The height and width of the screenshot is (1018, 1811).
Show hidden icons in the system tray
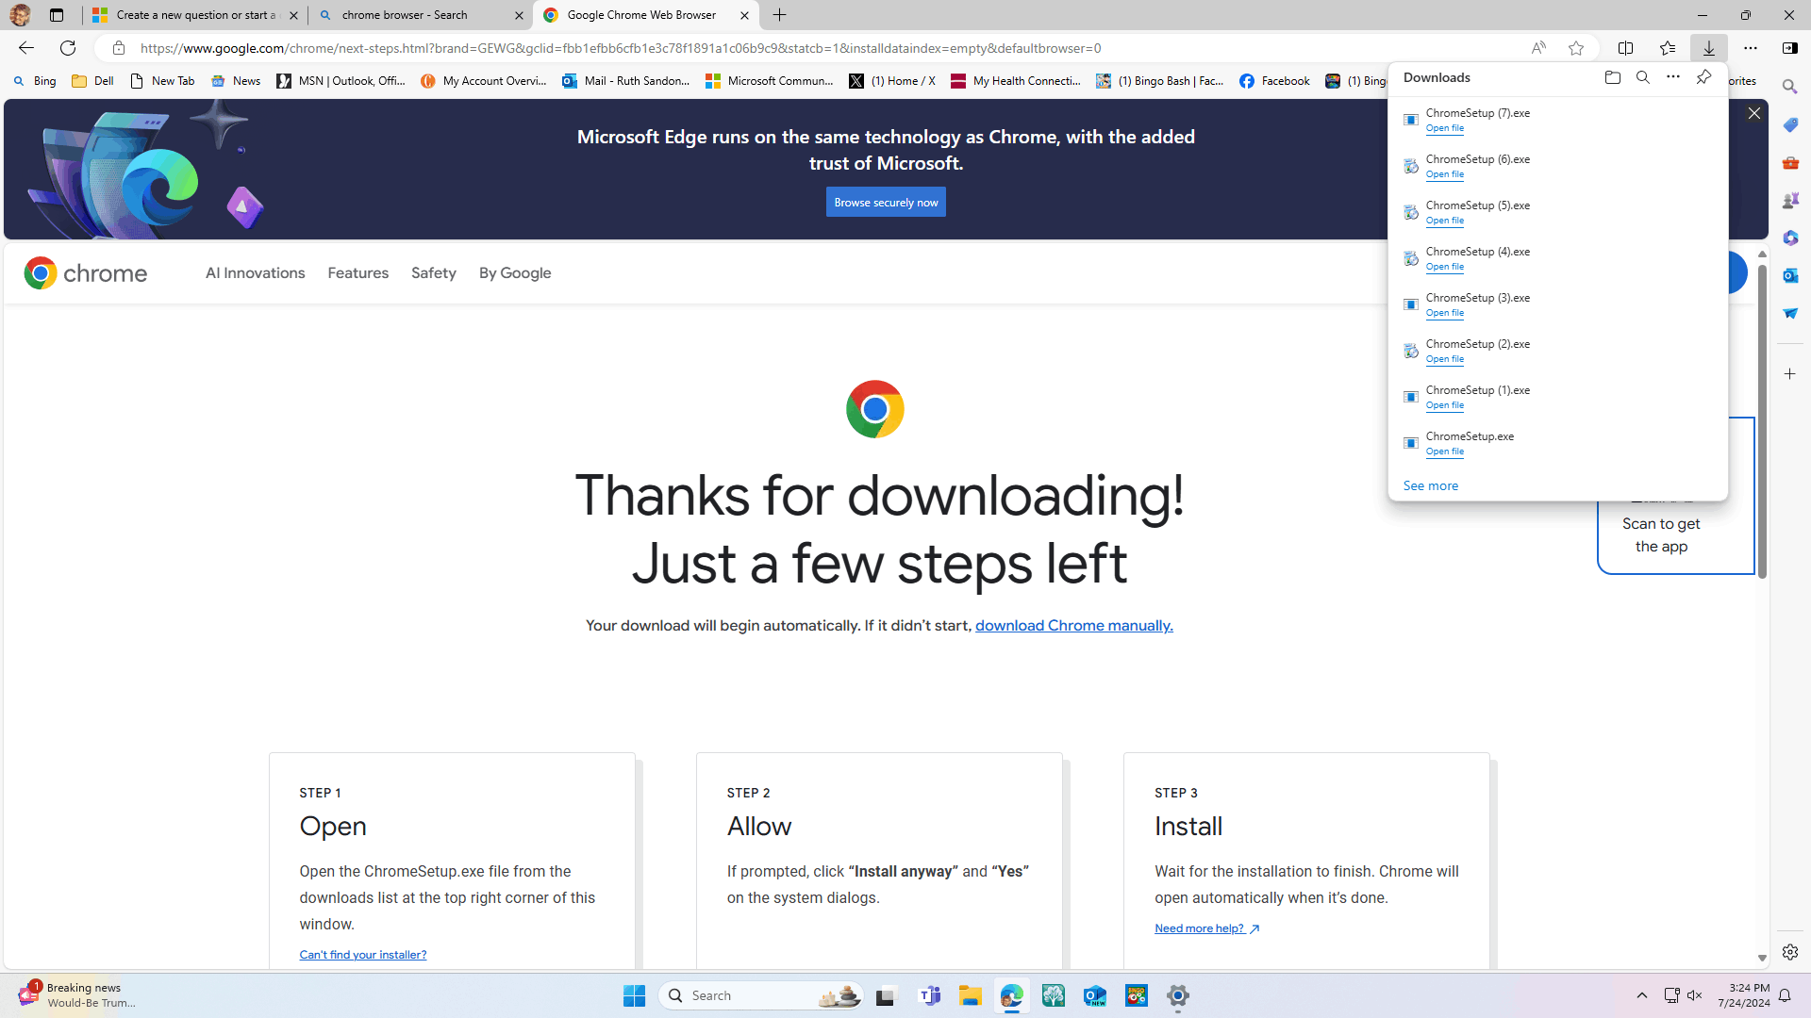coord(1641,995)
